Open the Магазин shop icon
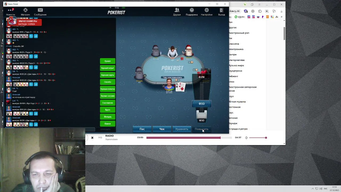341x192 pixels. point(25,12)
